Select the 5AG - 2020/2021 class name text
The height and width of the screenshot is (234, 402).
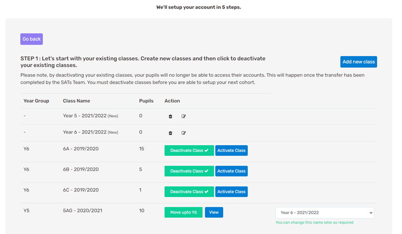83,210
